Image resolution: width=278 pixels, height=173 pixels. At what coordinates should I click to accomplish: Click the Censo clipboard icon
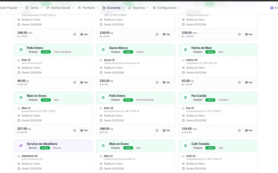27,8
